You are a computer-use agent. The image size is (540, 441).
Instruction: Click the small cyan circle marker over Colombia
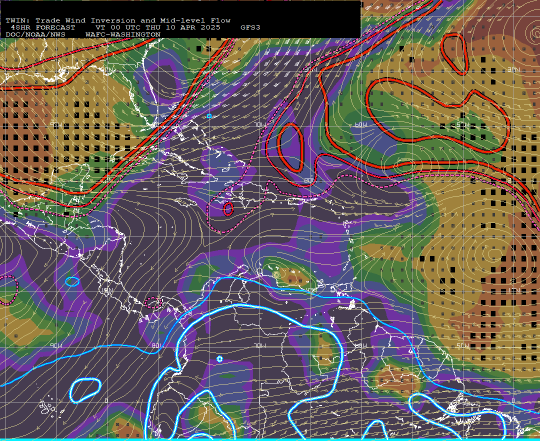(x=219, y=359)
